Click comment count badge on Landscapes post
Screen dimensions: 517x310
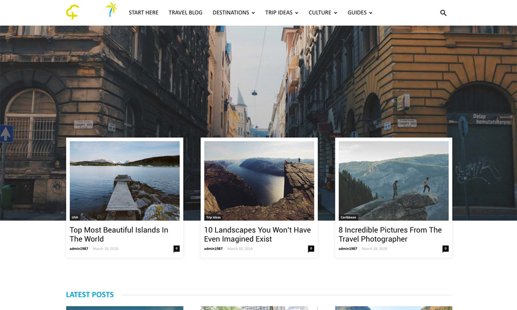(x=311, y=249)
